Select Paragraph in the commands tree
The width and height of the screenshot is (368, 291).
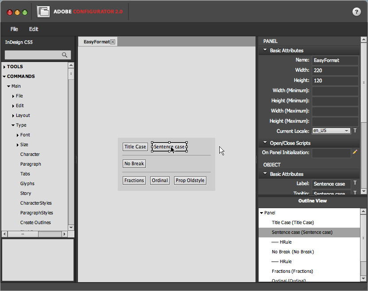[31, 164]
